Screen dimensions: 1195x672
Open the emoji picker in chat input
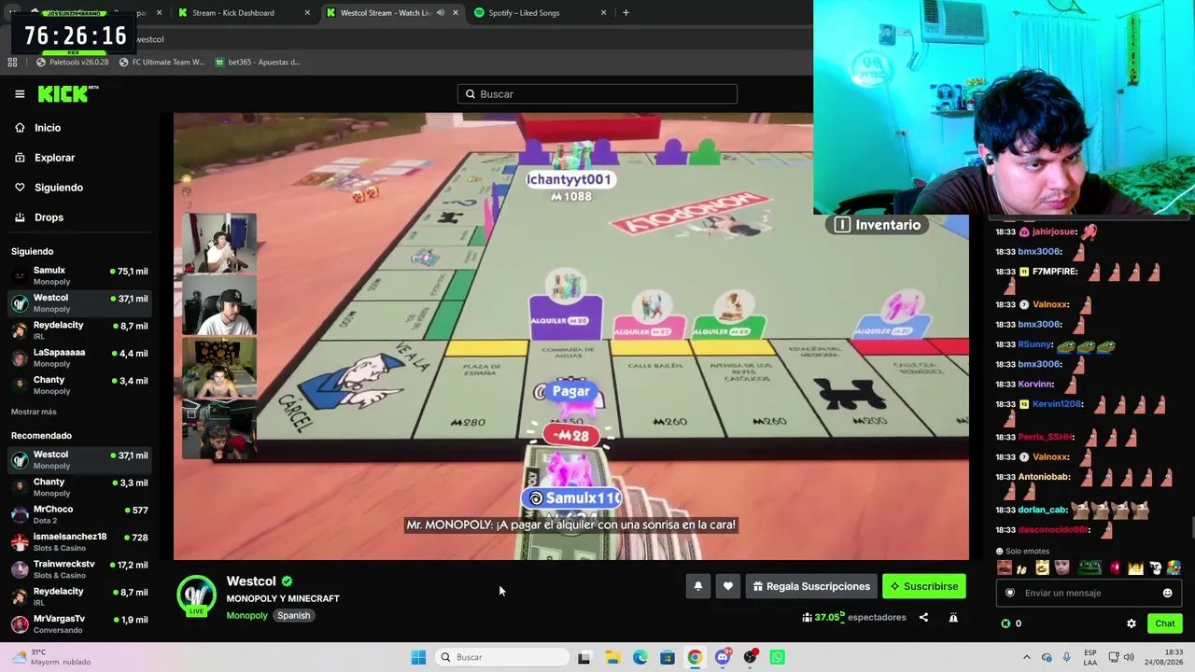tap(1167, 593)
